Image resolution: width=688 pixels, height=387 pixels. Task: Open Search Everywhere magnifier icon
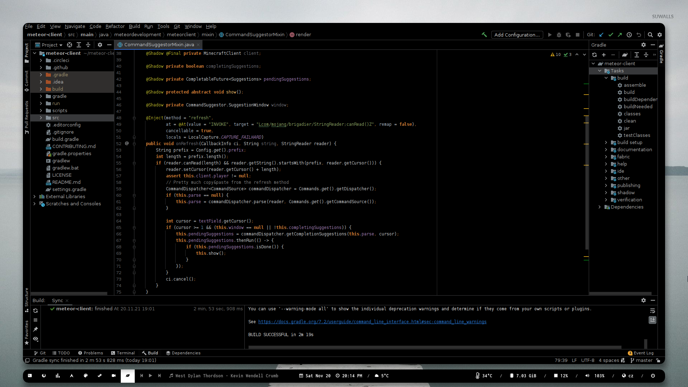coord(650,35)
